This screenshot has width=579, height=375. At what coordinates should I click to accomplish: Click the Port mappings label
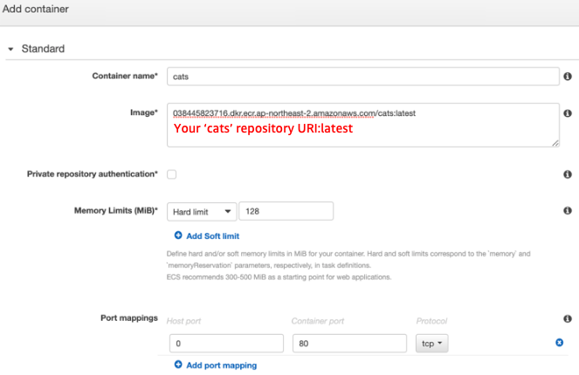129,317
